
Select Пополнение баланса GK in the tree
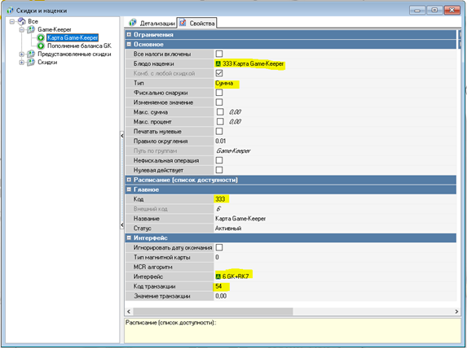[x=79, y=46]
